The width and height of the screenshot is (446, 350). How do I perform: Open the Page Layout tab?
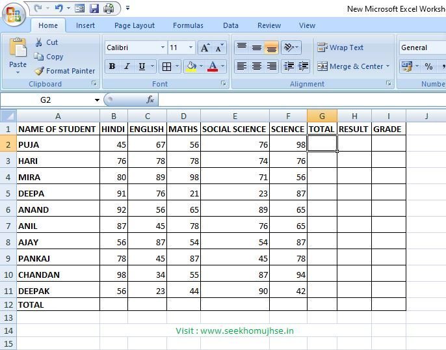click(135, 25)
